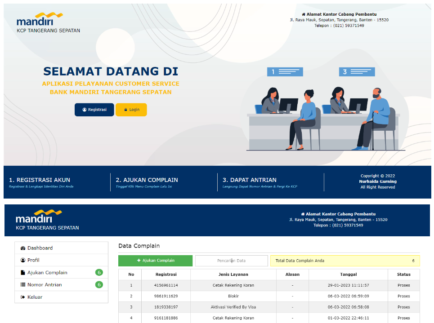
Task: Click the Jenis Layanan column header
Action: pos(233,274)
